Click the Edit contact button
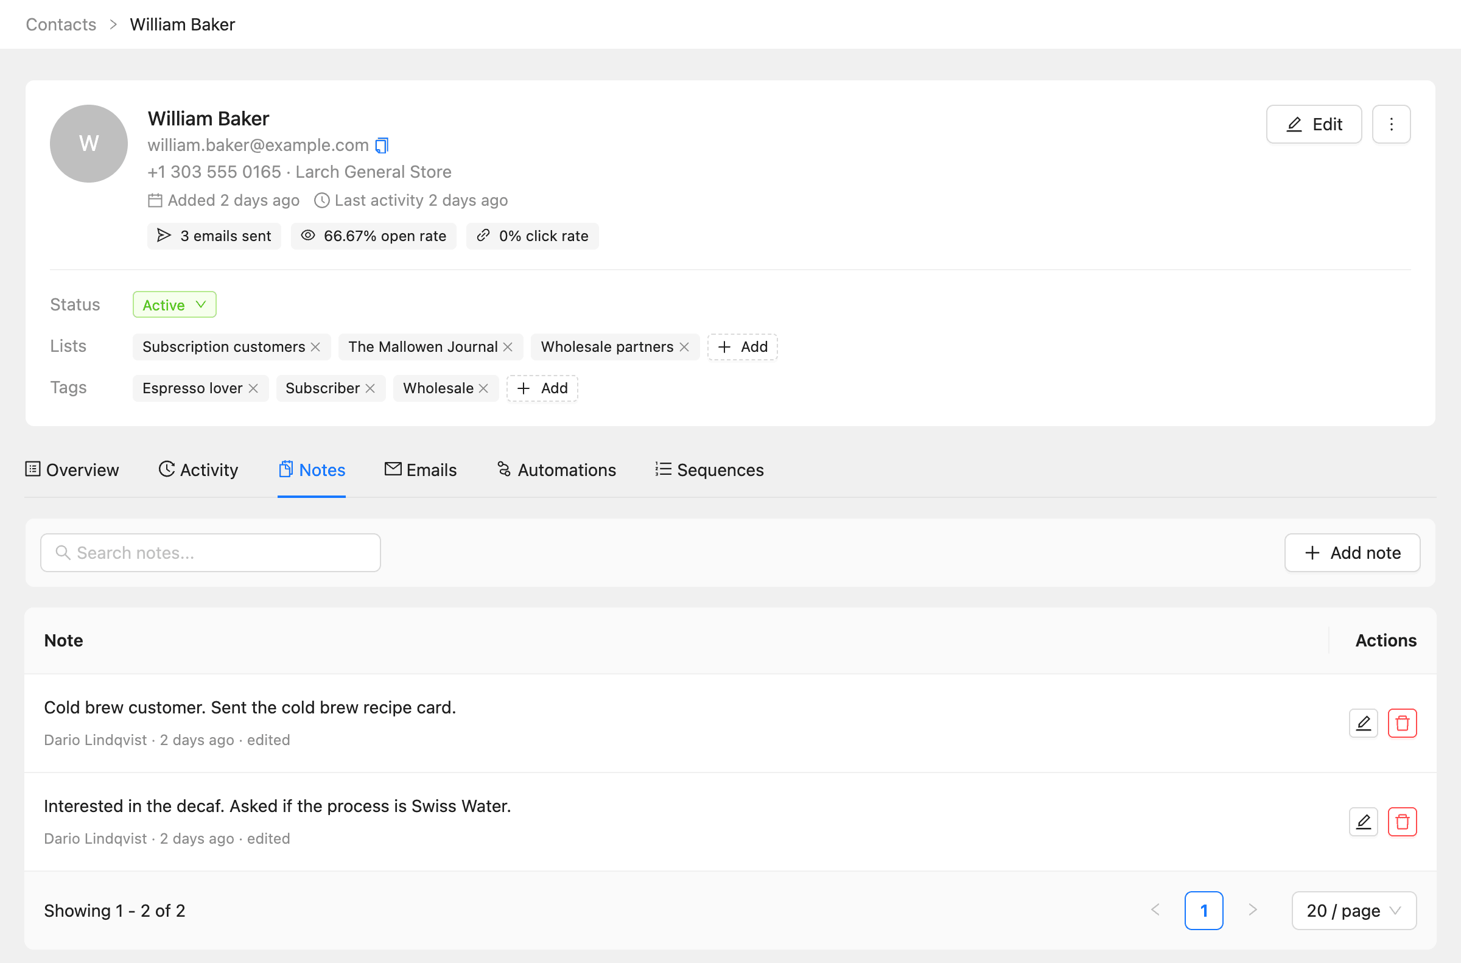The image size is (1461, 963). click(1314, 124)
